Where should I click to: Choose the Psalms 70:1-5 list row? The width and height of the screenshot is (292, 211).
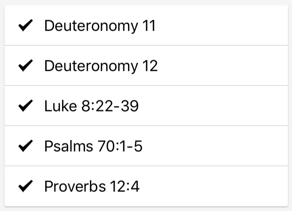pos(206,147)
